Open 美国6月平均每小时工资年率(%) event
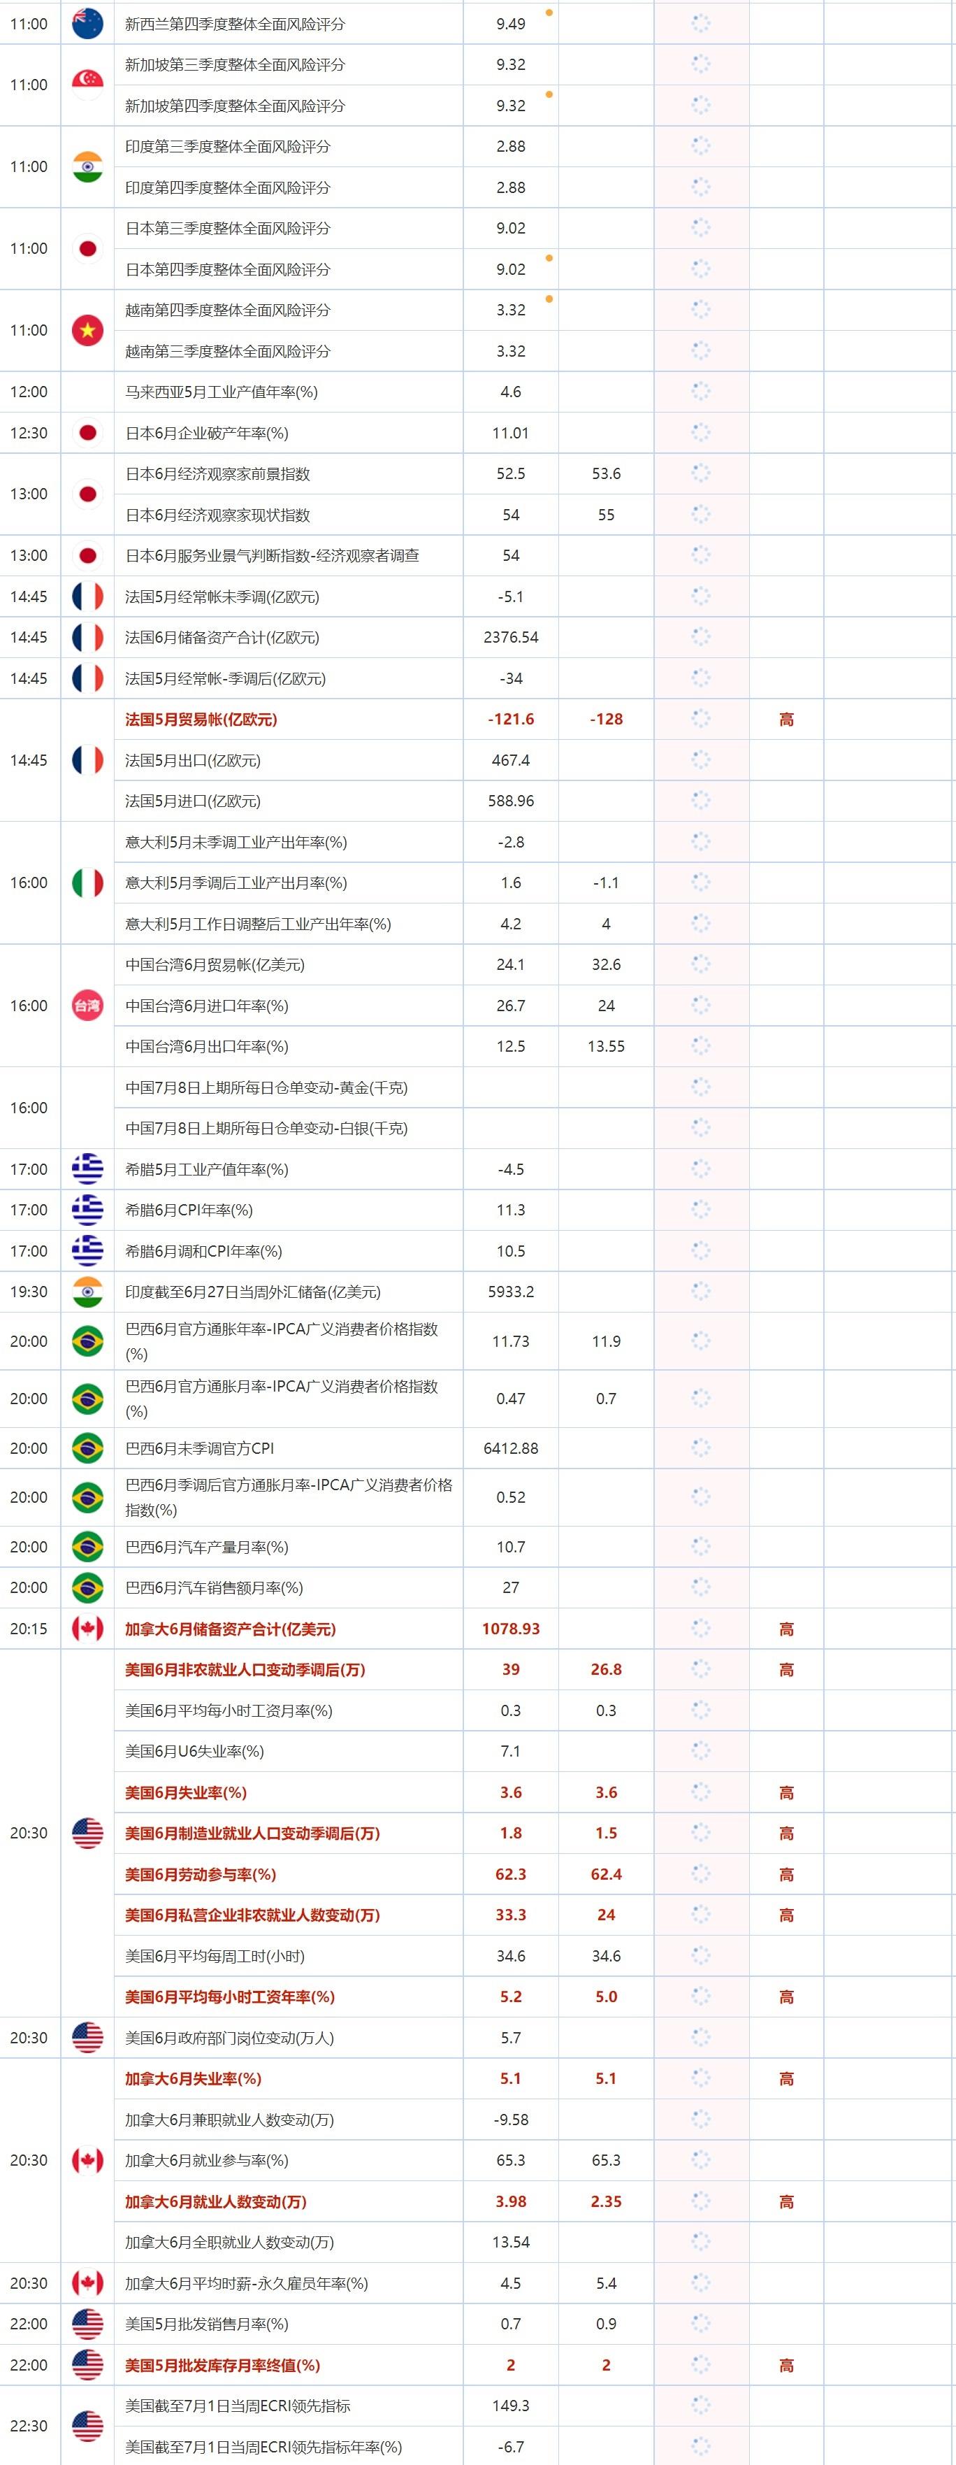 (x=229, y=1997)
